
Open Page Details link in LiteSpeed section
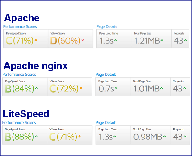pos(106,123)
